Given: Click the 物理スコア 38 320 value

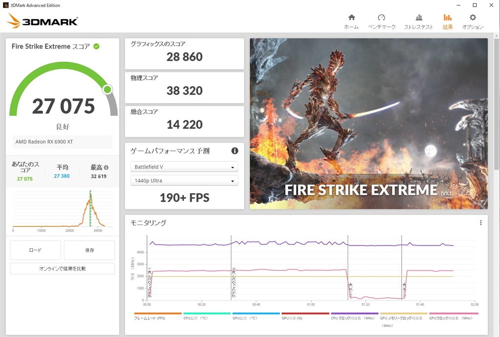Looking at the screenshot, I should pyautogui.click(x=184, y=91).
